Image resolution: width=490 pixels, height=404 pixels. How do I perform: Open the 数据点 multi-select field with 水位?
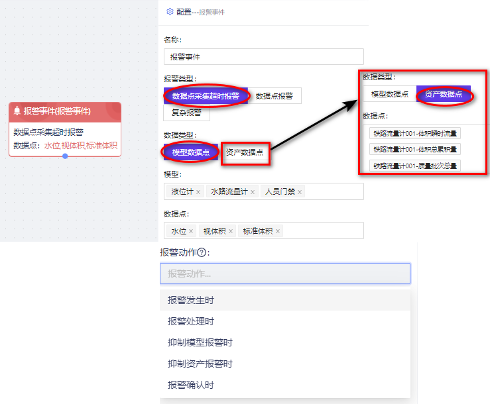pos(264,230)
